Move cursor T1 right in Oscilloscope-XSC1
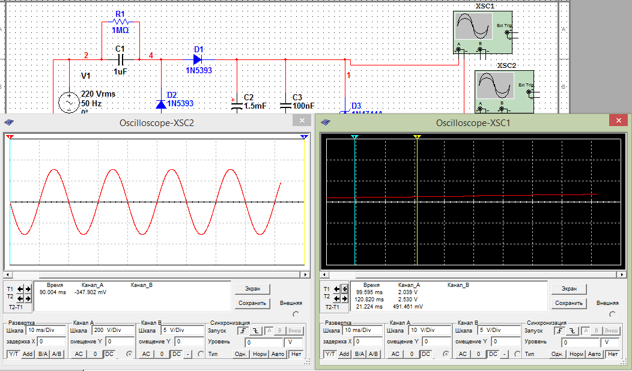Screen dimensions: 632x371 (x=345, y=289)
